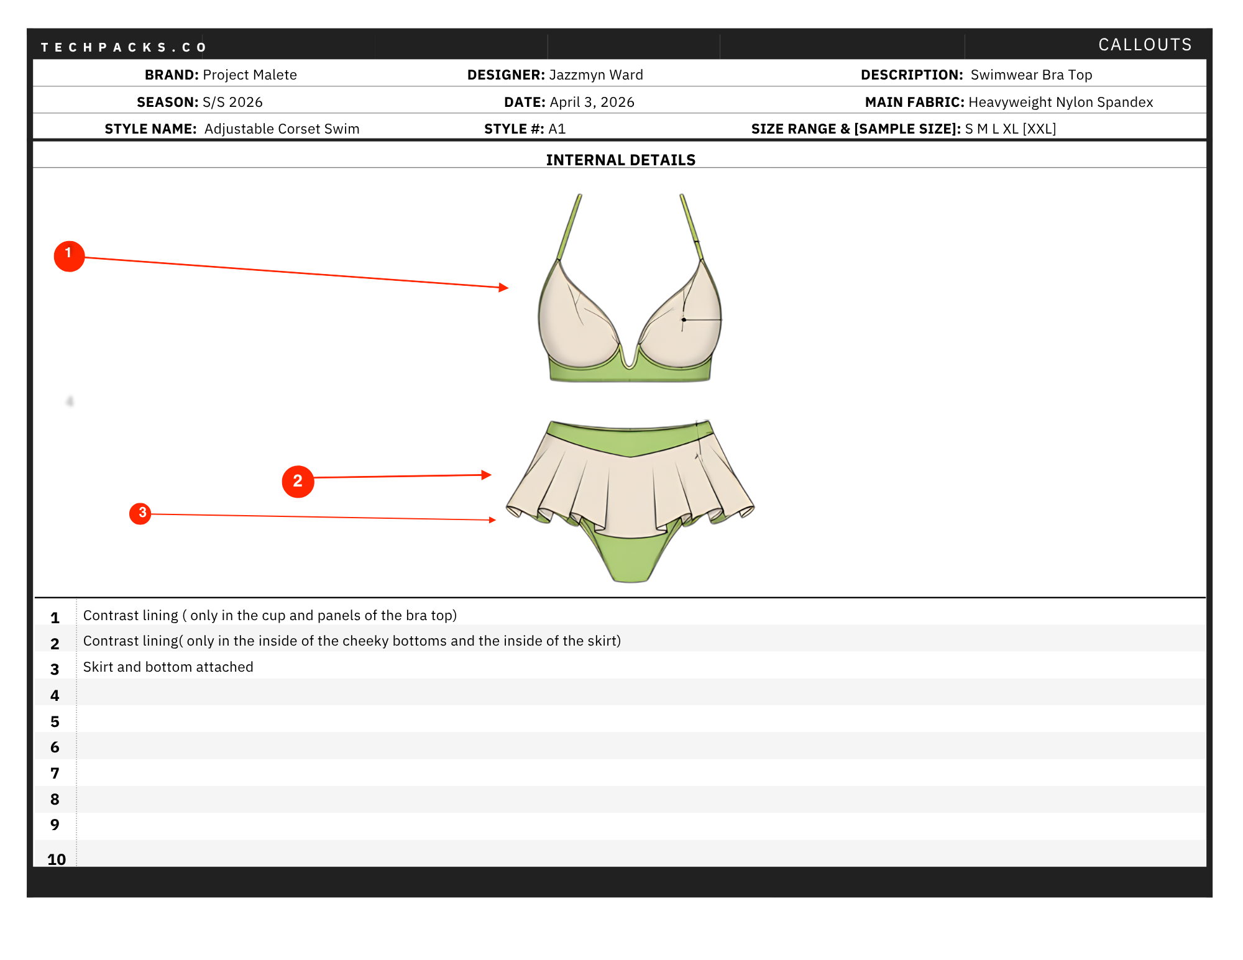Screen dimensions: 1243x960
Task: Select the bra top illustration
Action: 630,288
